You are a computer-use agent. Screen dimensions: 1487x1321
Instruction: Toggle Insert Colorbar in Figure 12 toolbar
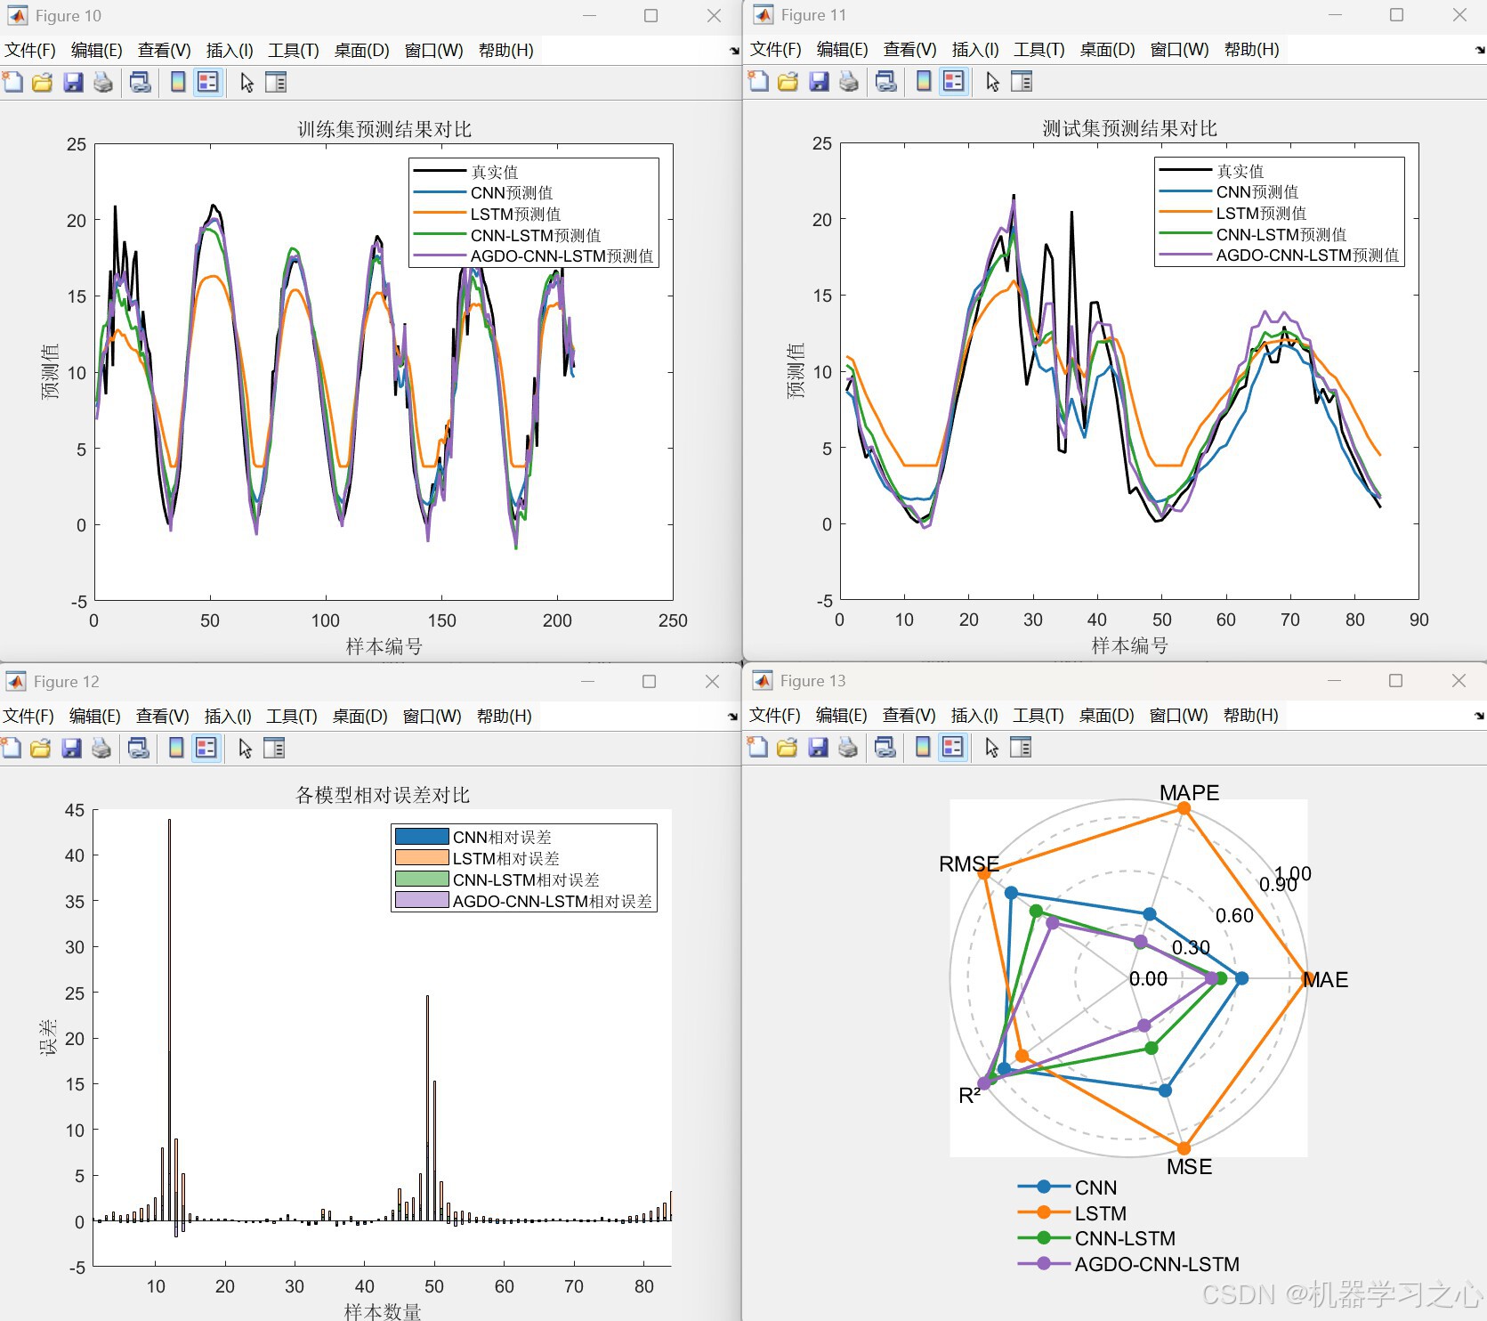[x=176, y=749]
